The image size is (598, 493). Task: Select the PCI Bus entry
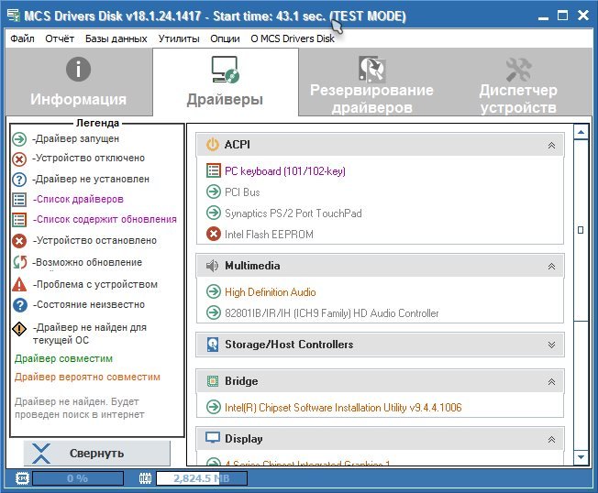(x=242, y=192)
